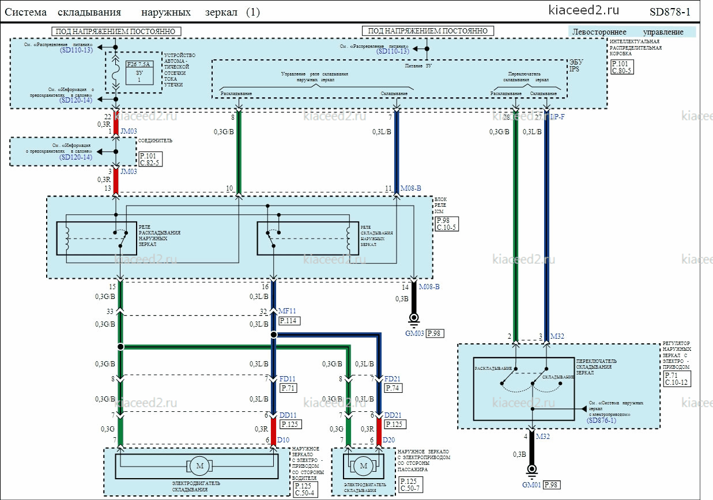
Task: Click the passenger-side folding motor symbol
Action: coord(363,465)
